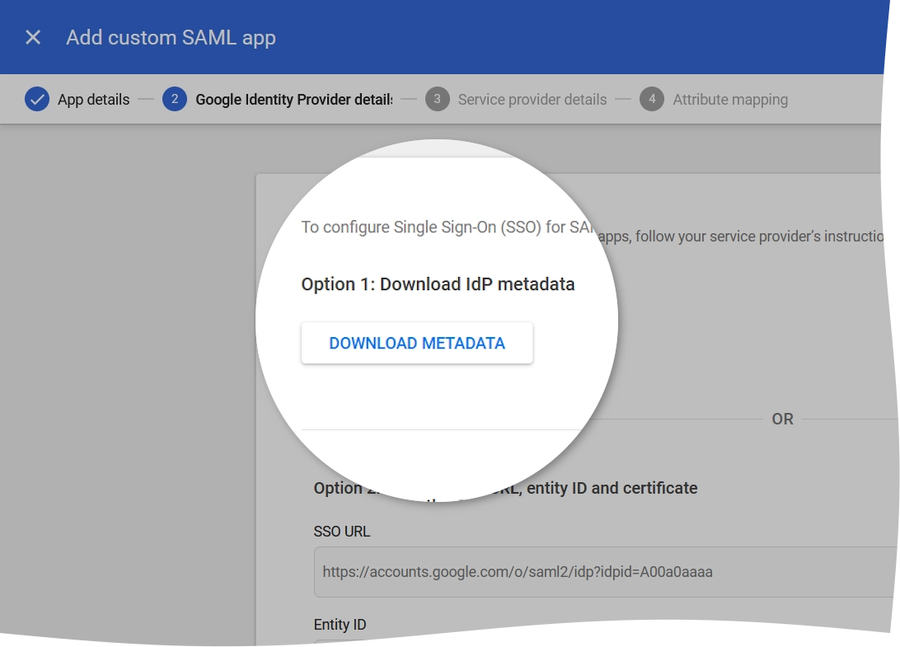900x647 pixels.
Task: Open Attribute mapping step
Action: (730, 100)
